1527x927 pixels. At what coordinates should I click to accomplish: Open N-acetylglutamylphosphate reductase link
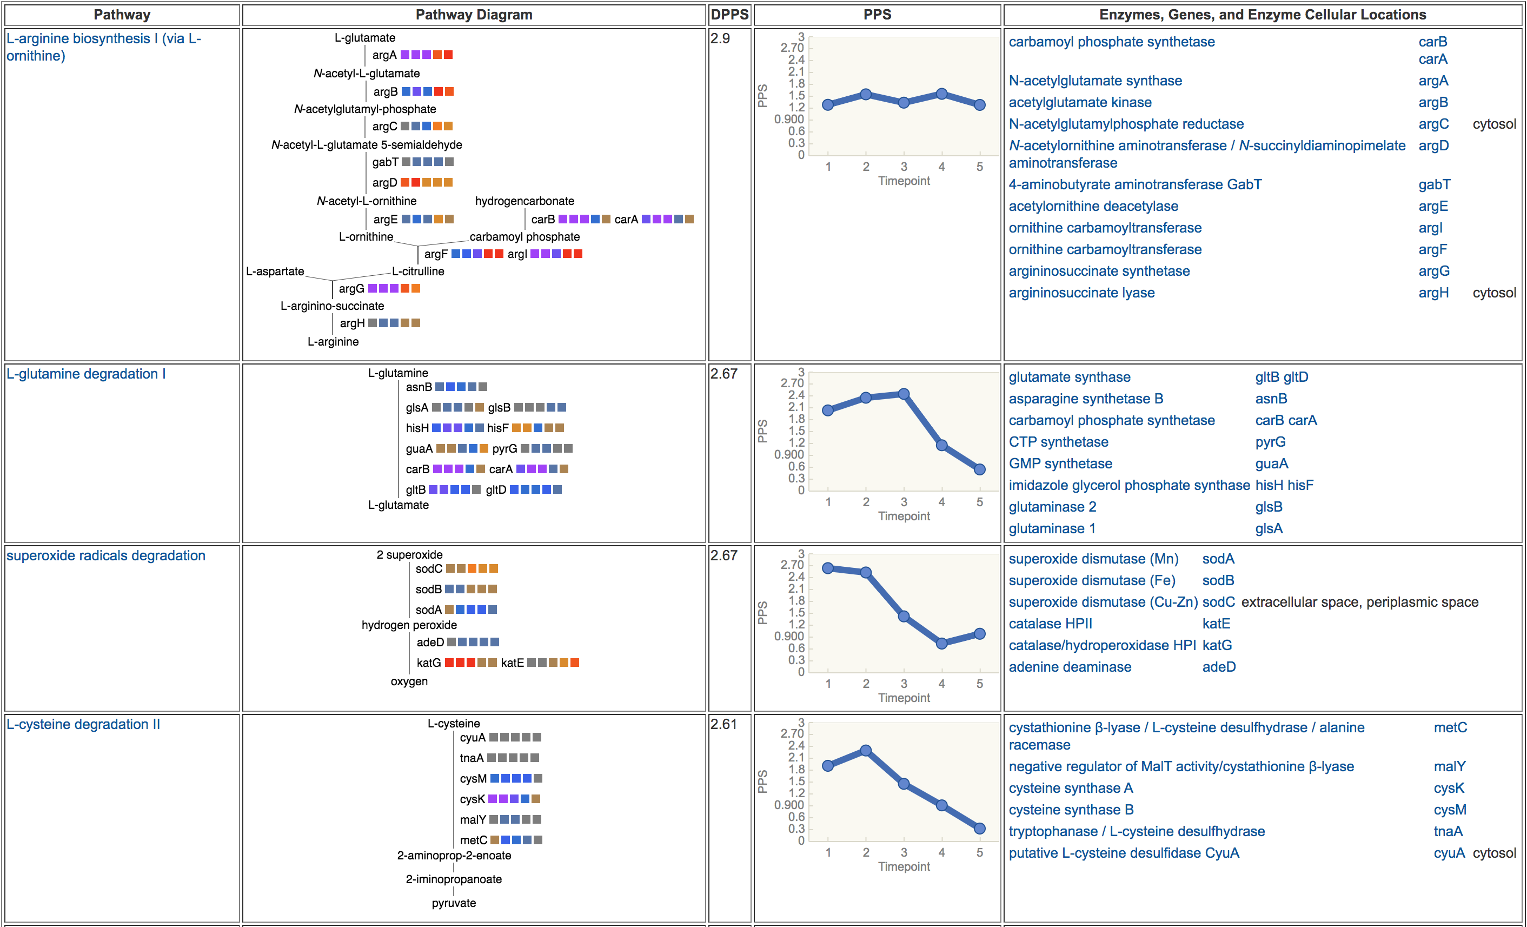[x=1125, y=124]
